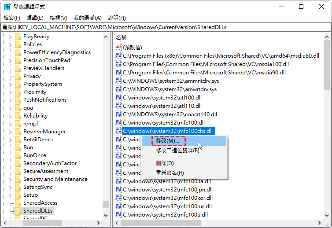The width and height of the screenshot is (332, 228).
Task: Open the 我的最愛(A) menu
Action: click(87, 18)
